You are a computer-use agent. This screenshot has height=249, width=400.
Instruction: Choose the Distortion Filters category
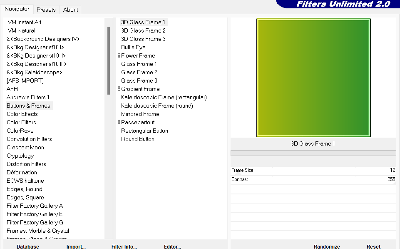[26, 164]
